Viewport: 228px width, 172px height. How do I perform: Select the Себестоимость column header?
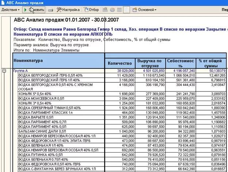point(180,63)
